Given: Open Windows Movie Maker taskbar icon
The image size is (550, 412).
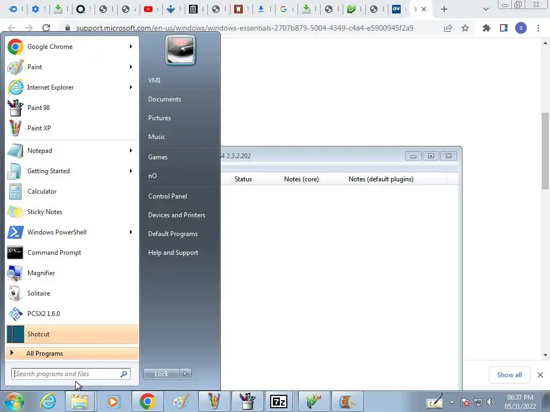Looking at the screenshot, I should point(347,401).
